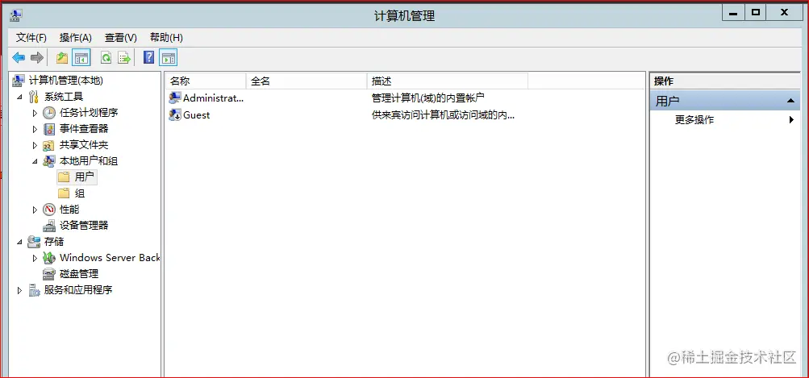The image size is (809, 378).
Task: Toggle the Show/Hide Console Tree icon
Action: (x=81, y=58)
